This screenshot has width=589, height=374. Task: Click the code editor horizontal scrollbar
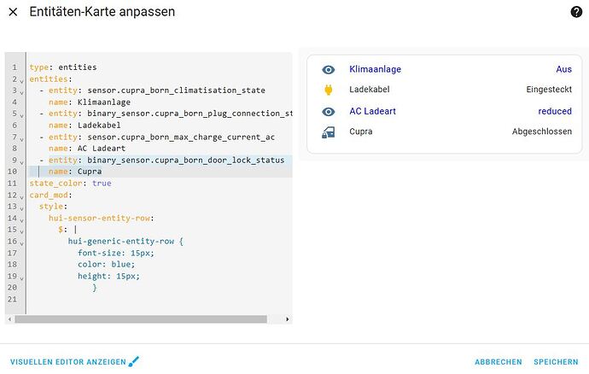click(x=154, y=319)
